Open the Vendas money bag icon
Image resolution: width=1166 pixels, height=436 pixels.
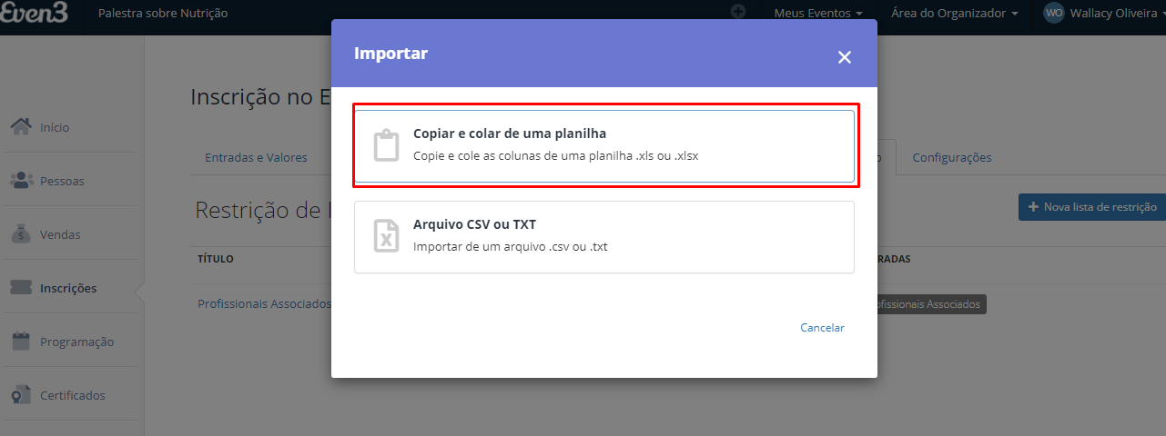(22, 233)
